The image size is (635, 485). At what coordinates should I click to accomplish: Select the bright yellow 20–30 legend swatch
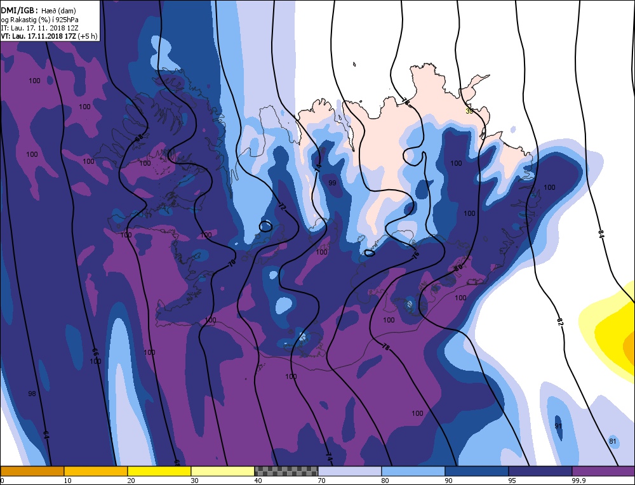click(159, 471)
